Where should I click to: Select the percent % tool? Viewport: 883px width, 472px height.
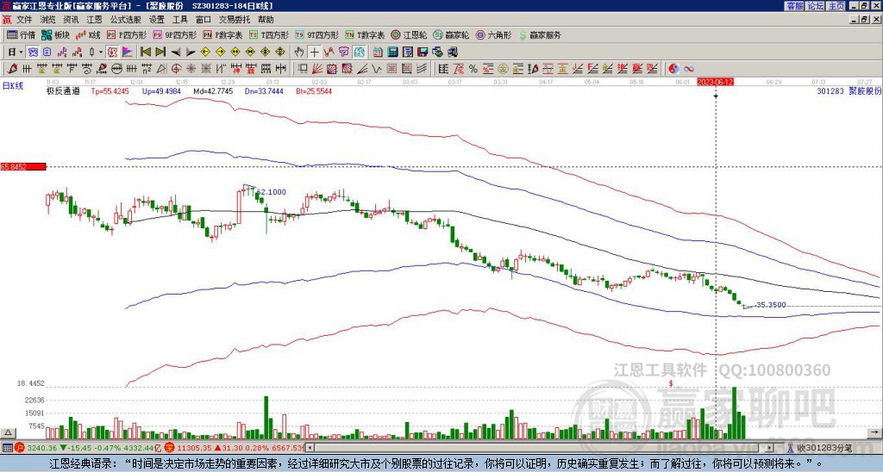(x=473, y=69)
